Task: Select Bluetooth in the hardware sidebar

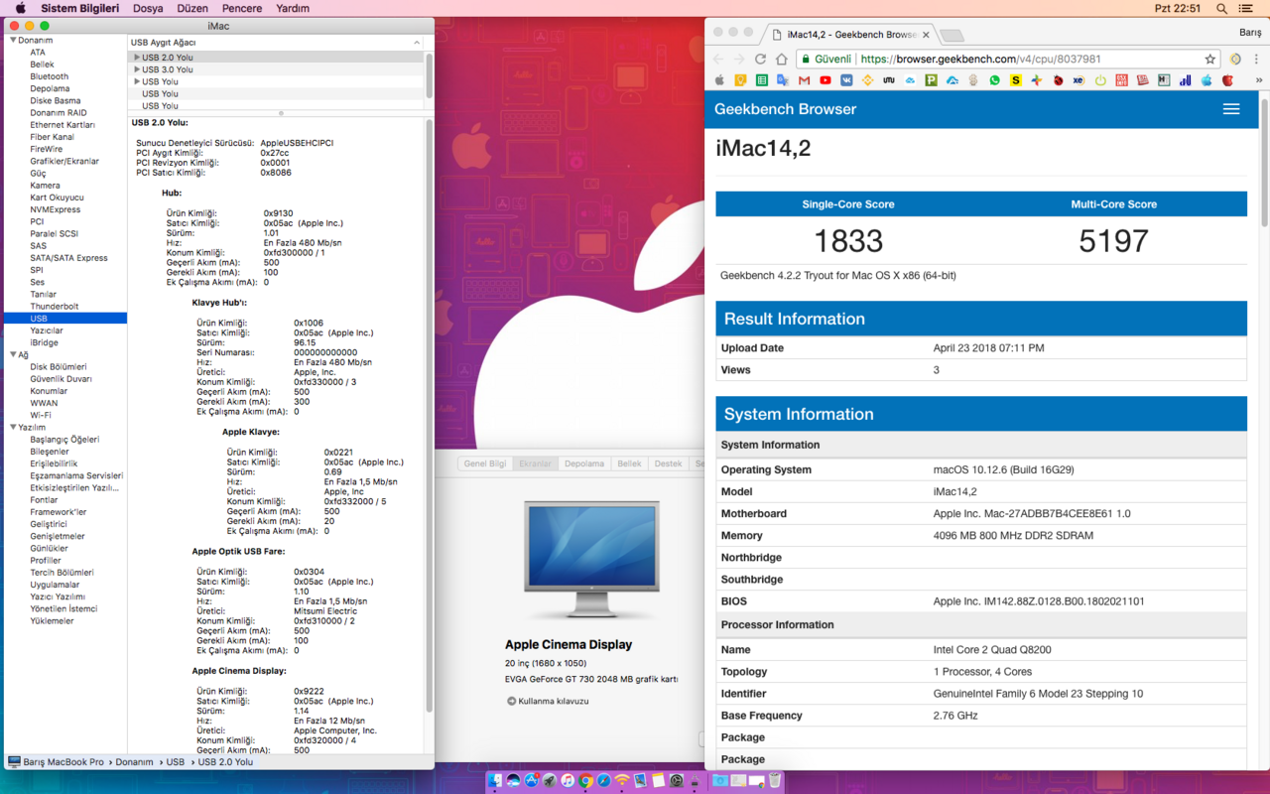Action: (49, 76)
